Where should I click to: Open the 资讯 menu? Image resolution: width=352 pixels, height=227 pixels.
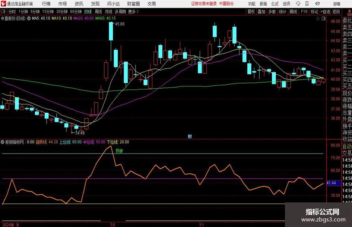coord(79,4)
